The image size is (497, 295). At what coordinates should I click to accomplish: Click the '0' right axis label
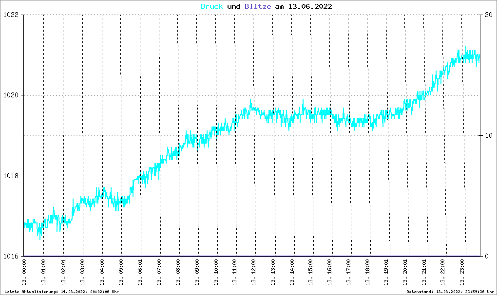tap(487, 257)
